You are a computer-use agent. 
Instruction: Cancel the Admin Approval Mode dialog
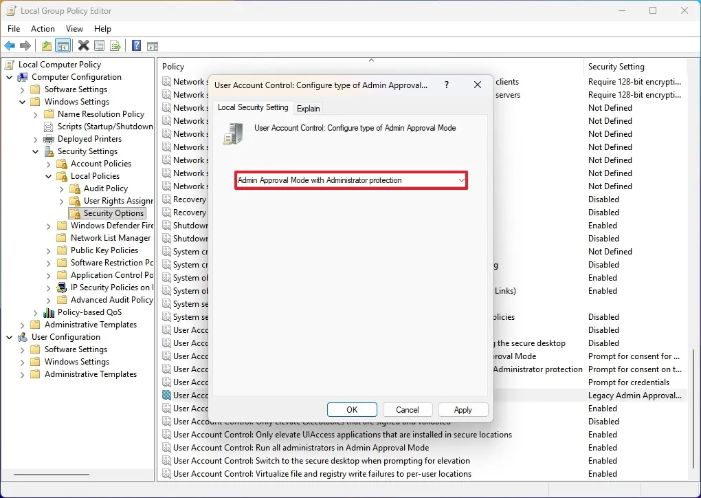408,409
